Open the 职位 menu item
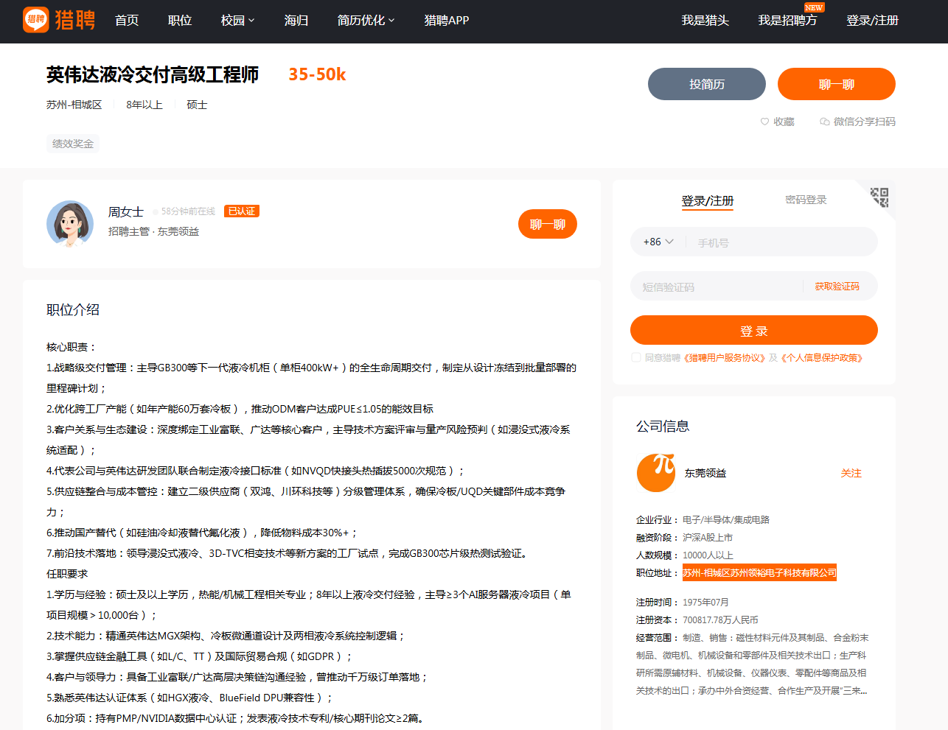948x730 pixels. pyautogui.click(x=179, y=21)
